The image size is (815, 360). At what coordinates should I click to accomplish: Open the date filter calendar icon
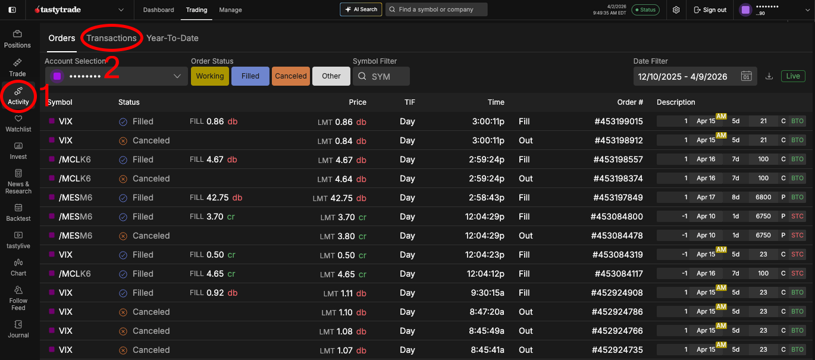pyautogui.click(x=747, y=76)
